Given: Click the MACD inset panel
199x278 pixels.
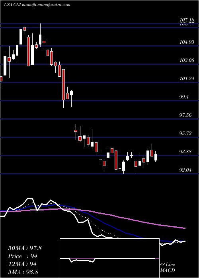Looking at the screenshot, I should click(109, 258).
